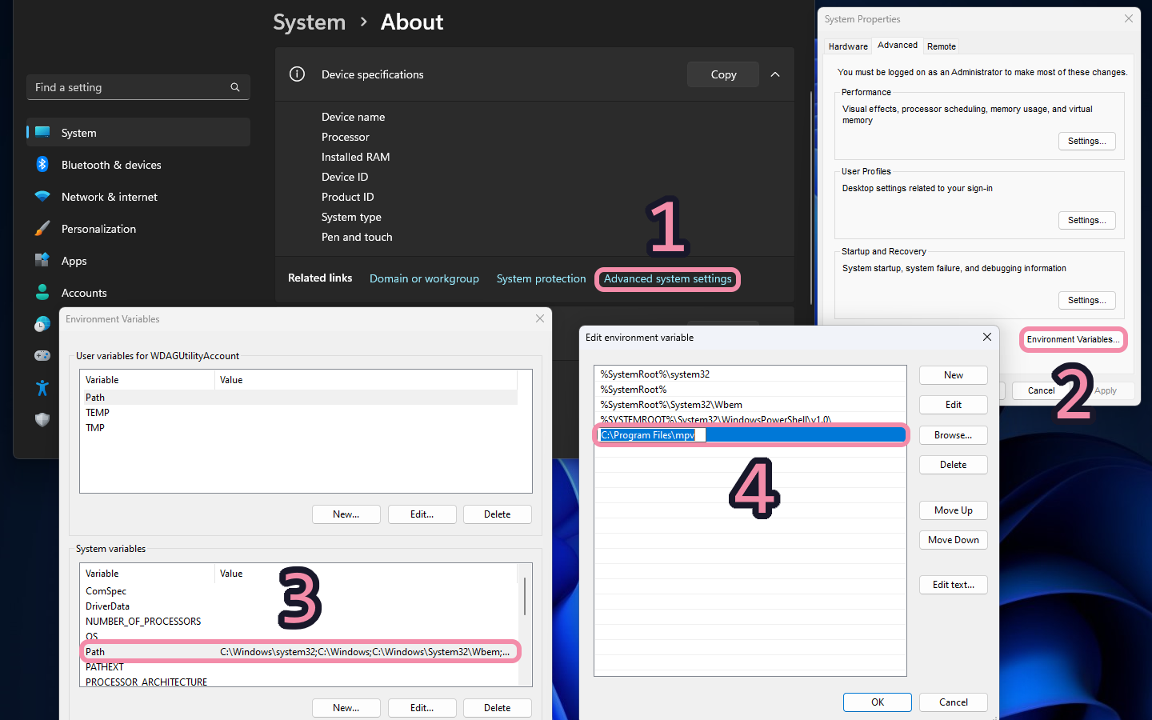Click the search magnifier icon in Find a setting
Viewport: 1152px width, 720px height.
click(235, 87)
